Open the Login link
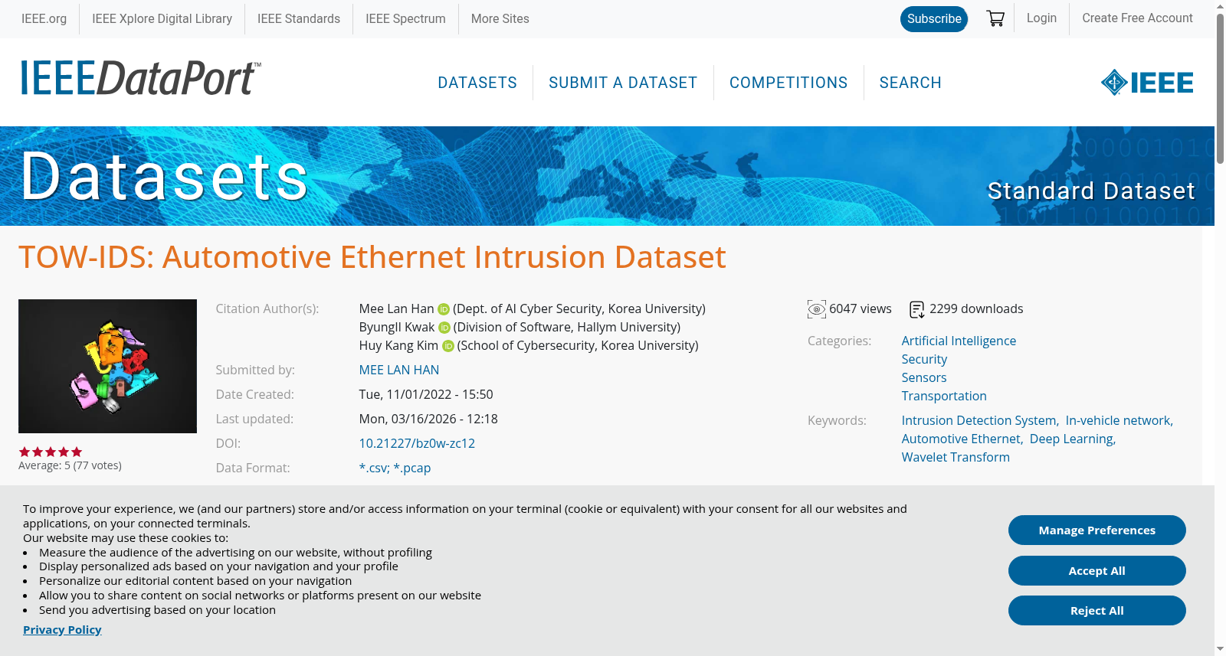The image size is (1226, 656). 1041,18
